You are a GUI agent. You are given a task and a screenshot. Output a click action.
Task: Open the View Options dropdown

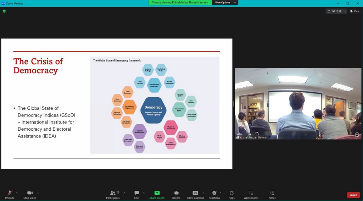click(225, 2)
